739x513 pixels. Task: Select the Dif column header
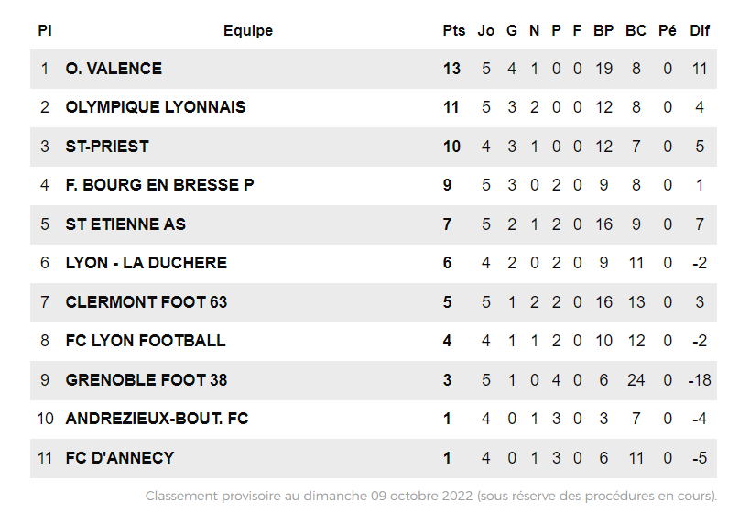pos(700,30)
